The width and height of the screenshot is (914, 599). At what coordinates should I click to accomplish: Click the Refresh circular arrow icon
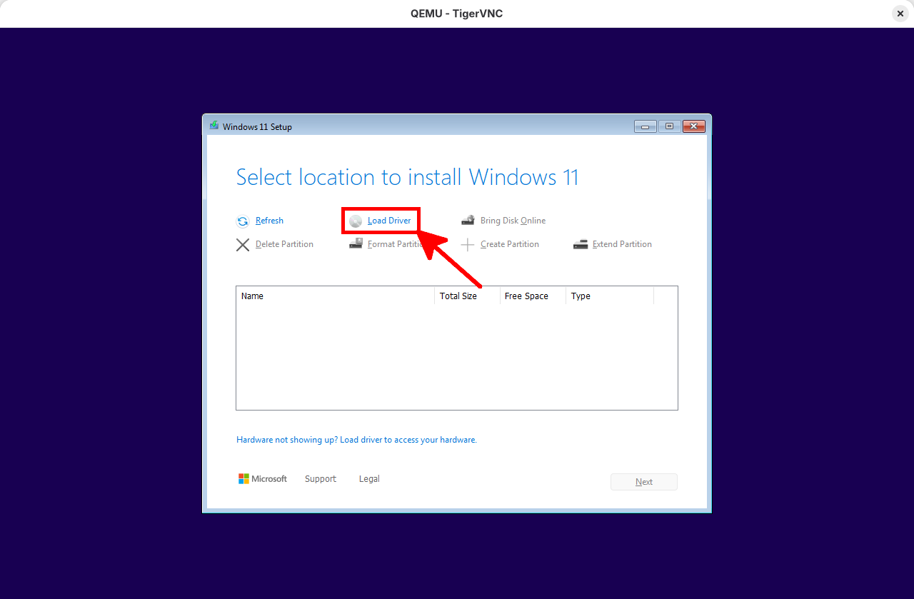tap(243, 221)
